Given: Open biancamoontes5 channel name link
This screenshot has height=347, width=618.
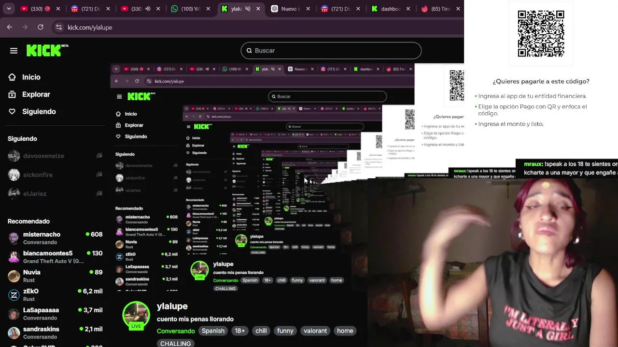Looking at the screenshot, I should 48,253.
